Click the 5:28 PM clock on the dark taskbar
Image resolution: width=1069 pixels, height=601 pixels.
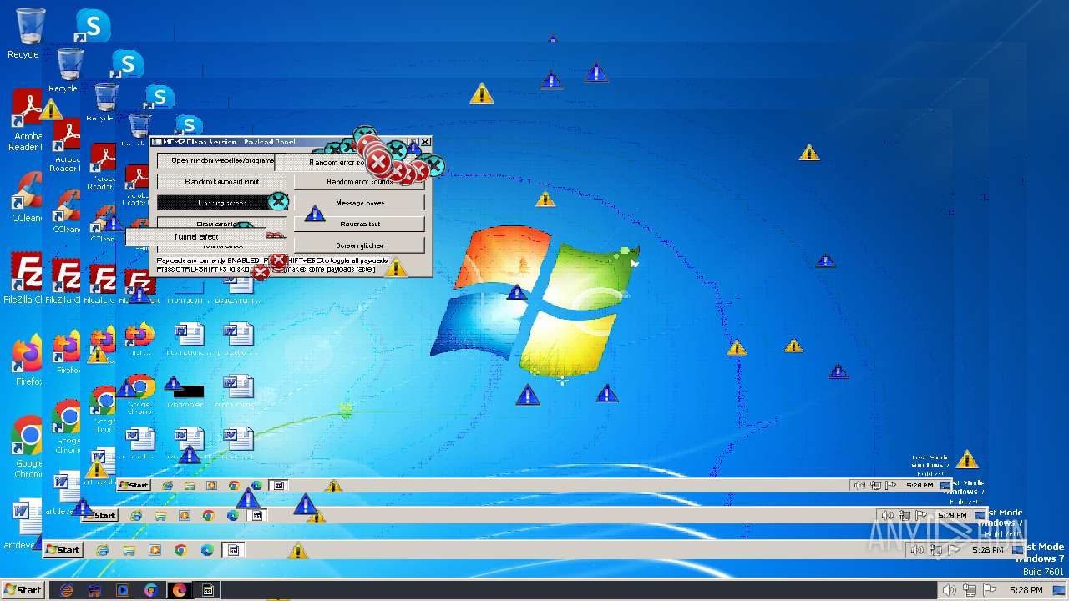[x=1026, y=590]
